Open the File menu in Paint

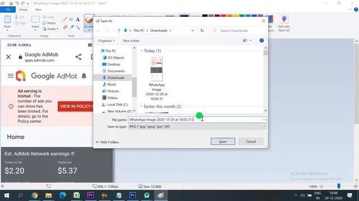[8, 9]
